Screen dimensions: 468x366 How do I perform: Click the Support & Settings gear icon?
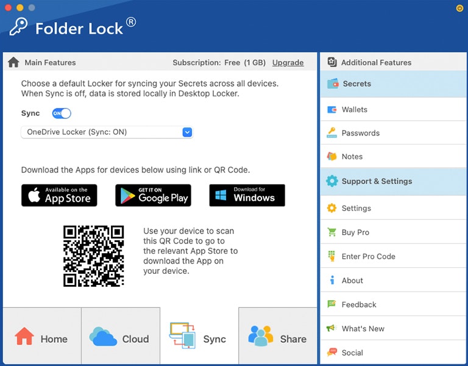coord(332,181)
